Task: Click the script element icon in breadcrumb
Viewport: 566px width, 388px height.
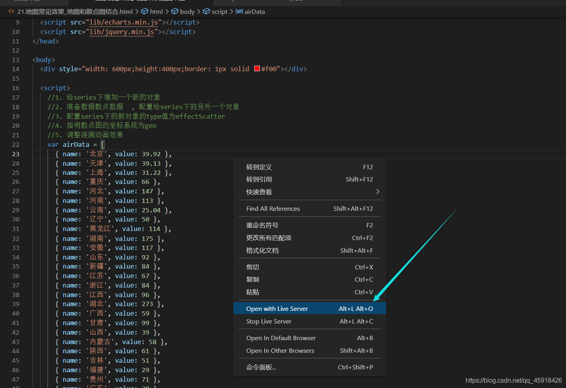Action: point(206,11)
